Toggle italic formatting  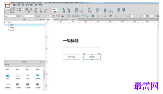[x=56, y=16]
